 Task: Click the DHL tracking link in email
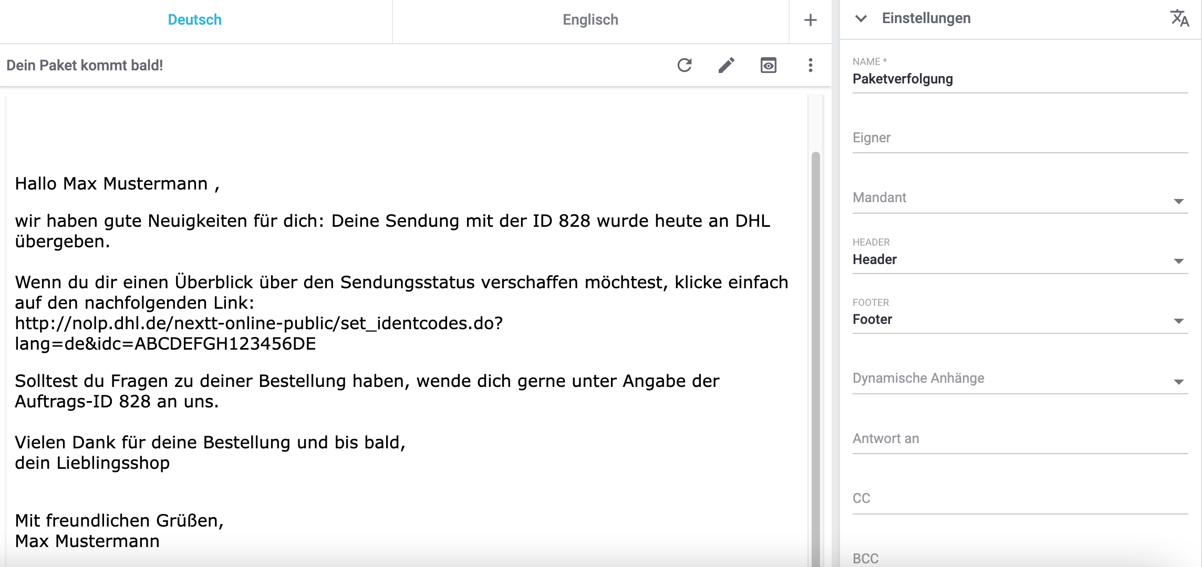click(x=258, y=324)
